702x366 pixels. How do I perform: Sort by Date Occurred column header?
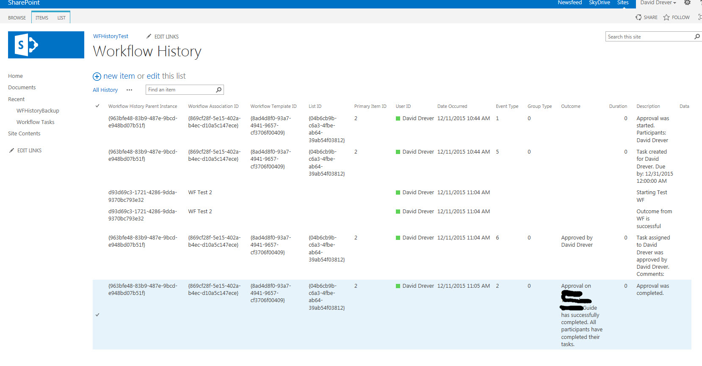coord(452,106)
